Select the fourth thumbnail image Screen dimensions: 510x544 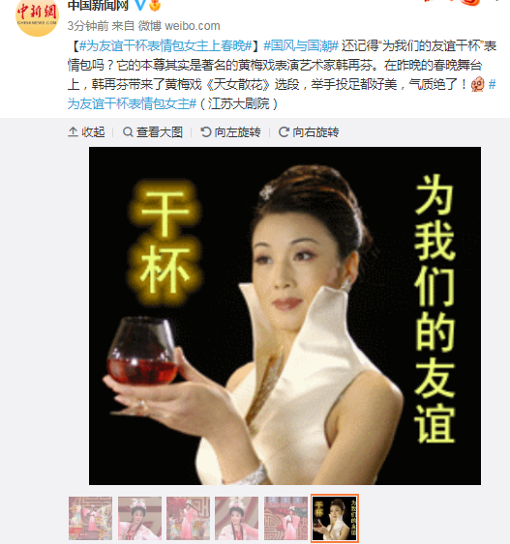tap(236, 518)
